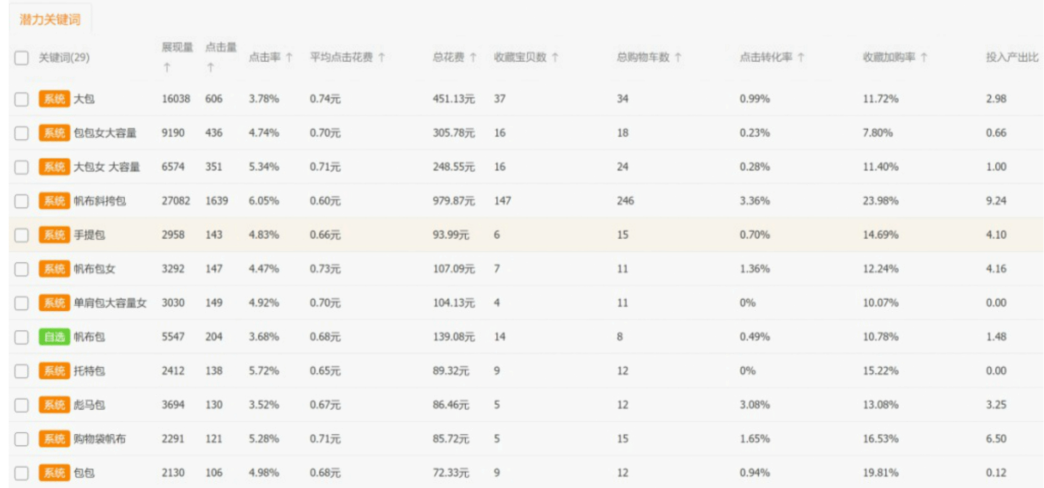Sort by 收藏加购率 arrow icon
1044x488 pixels.
point(924,57)
